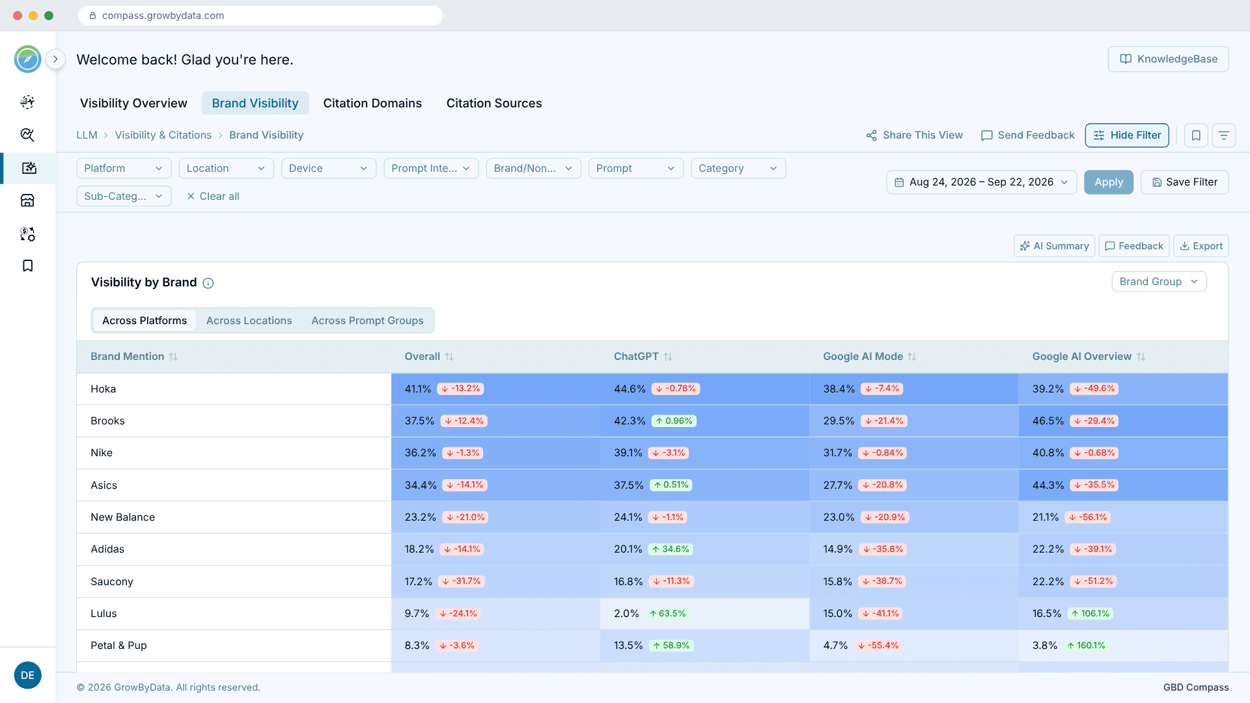
Task: Open the pricing exchange sidebar icon
Action: 27,234
